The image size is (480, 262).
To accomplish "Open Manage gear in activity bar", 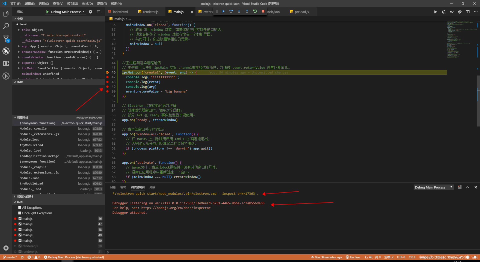I will [6, 248].
